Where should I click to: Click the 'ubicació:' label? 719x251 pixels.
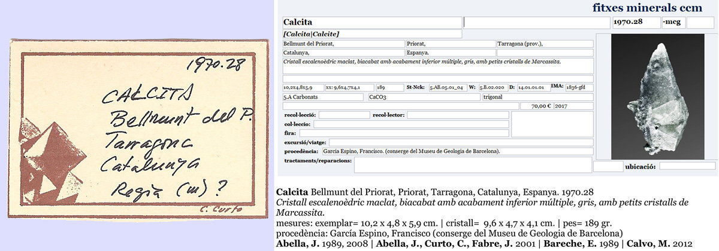pos(641,167)
